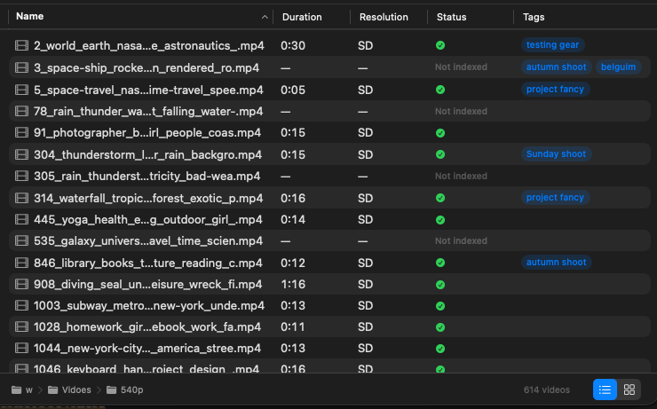Image resolution: width=657 pixels, height=409 pixels.
Task: Select file 2_world_earth_nasa...e_astronautics_.mp4
Action: coord(149,45)
